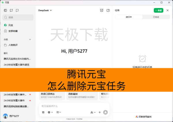Screen dimensions: 173x122
Task: Open the task alarm clock icon
Action: pos(101,10)
